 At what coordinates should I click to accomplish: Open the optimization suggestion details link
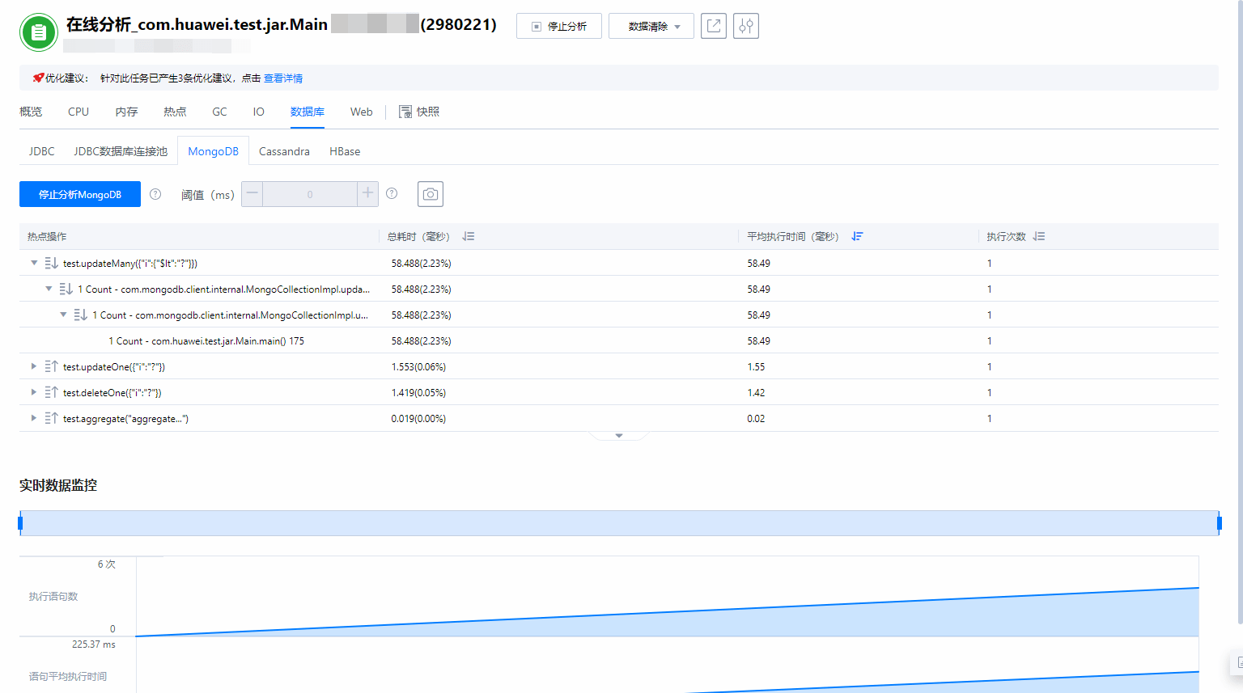[283, 78]
